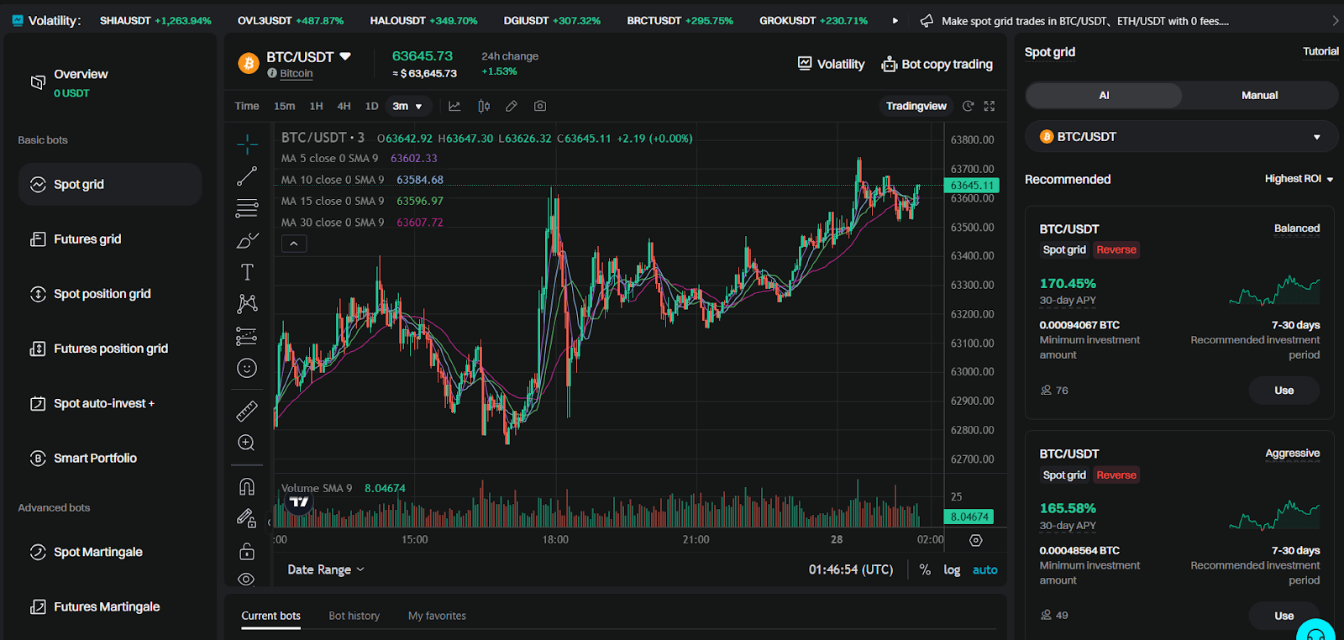
Task: Select the 1D timeframe
Action: point(371,106)
